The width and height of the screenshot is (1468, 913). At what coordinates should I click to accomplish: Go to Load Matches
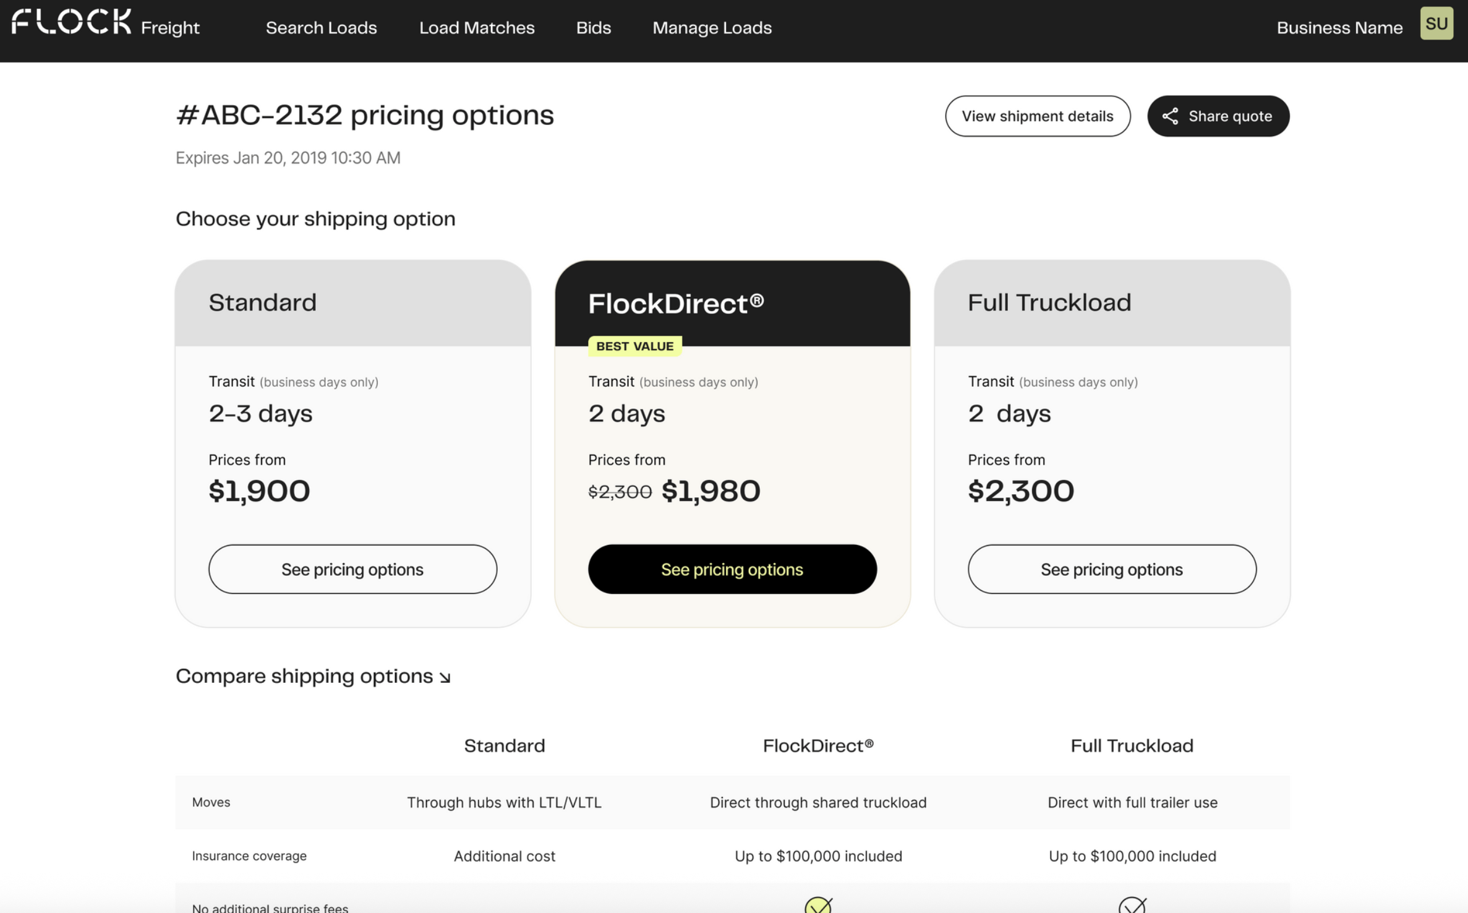476,28
